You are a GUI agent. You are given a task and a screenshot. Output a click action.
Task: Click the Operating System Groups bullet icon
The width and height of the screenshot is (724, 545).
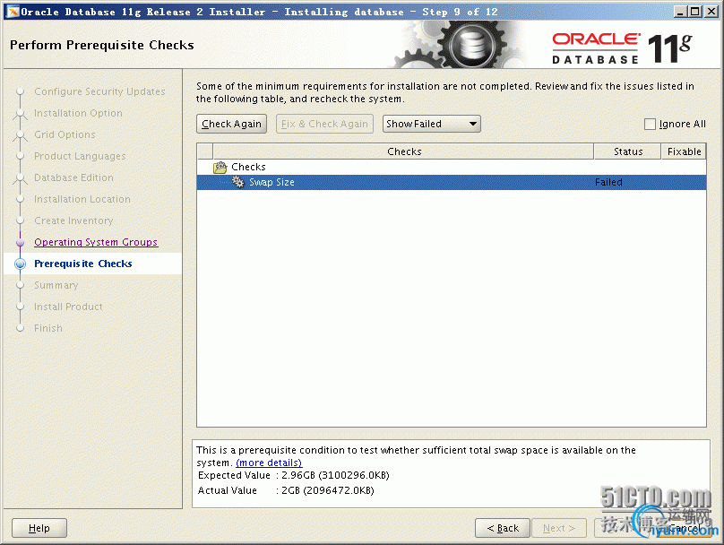pos(20,242)
